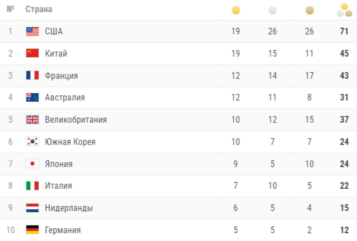Click the South Korea flag icon

tap(32, 142)
